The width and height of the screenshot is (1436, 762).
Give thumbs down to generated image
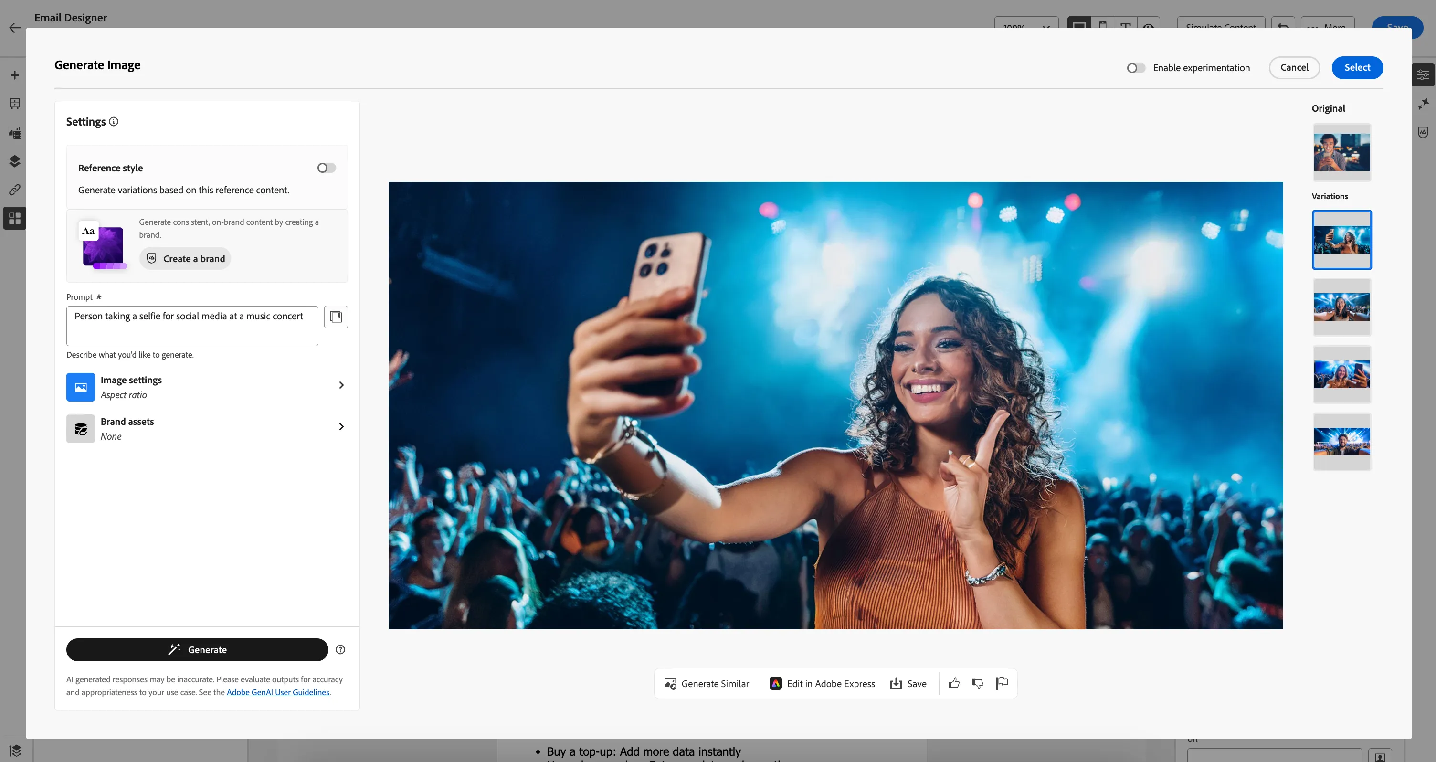[978, 683]
